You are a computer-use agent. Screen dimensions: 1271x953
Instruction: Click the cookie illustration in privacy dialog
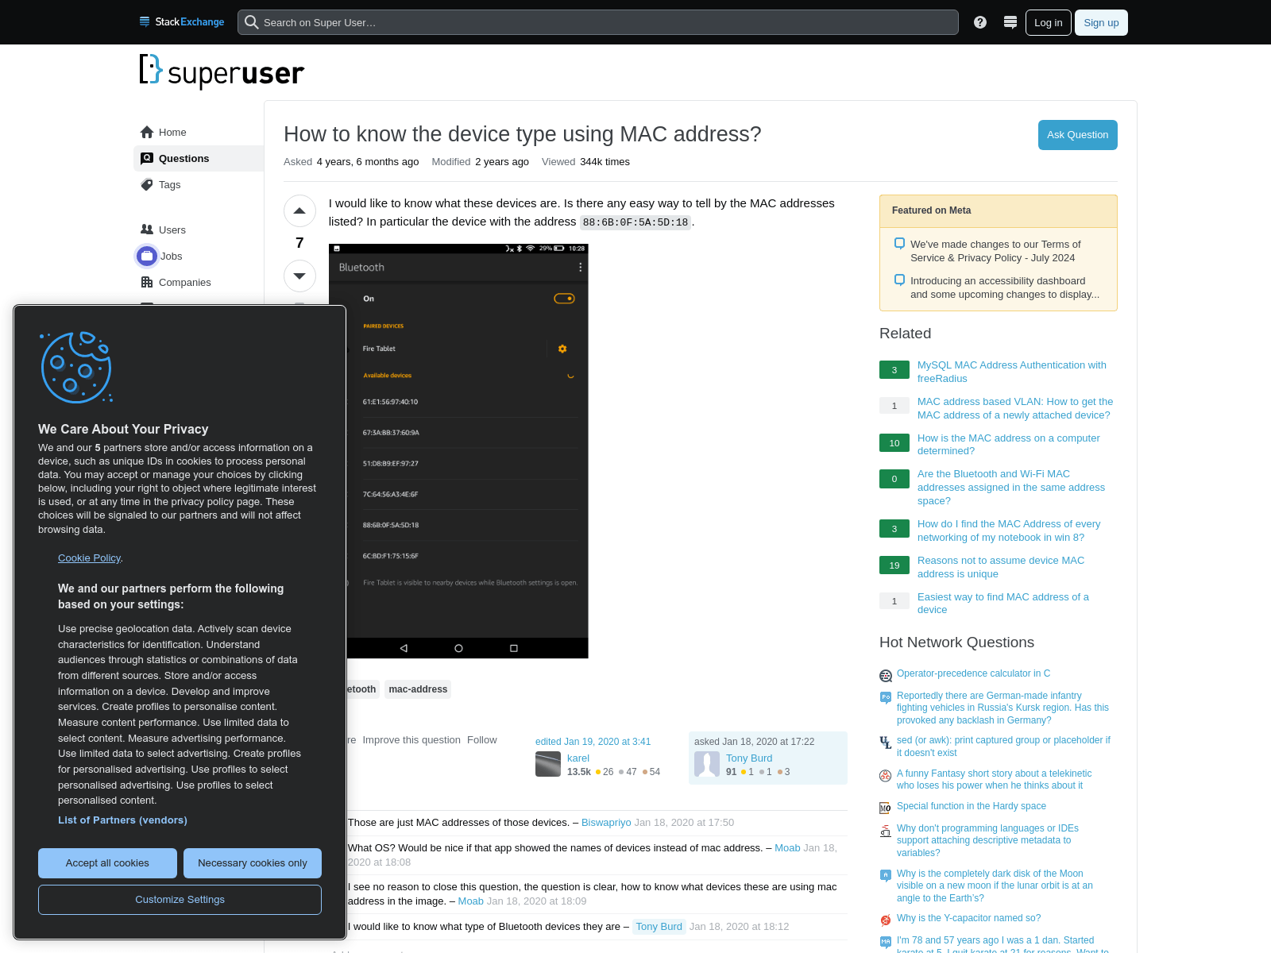[x=76, y=367]
